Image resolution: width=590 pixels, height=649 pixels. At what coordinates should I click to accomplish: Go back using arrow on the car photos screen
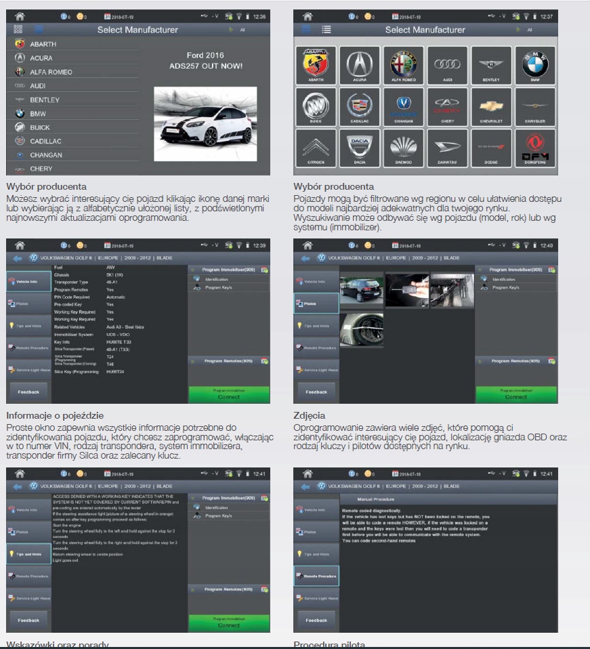(x=305, y=258)
